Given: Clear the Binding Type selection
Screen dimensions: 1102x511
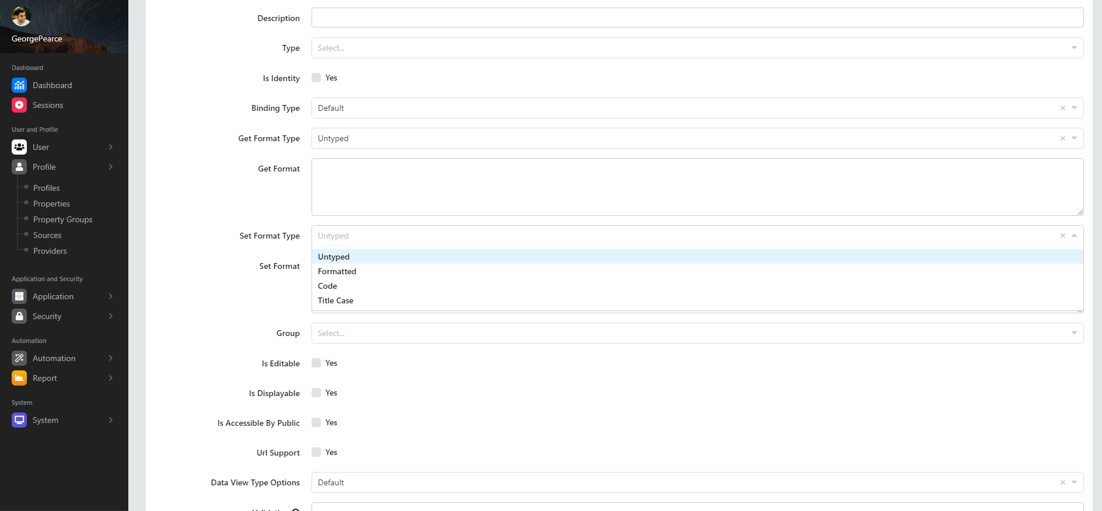Looking at the screenshot, I should coord(1063,108).
